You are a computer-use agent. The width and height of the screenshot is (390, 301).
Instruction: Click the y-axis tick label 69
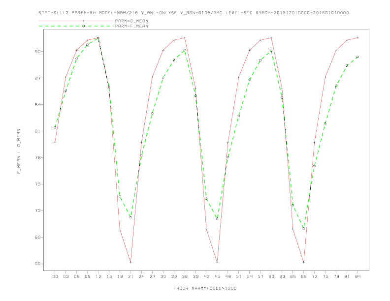[37, 237]
